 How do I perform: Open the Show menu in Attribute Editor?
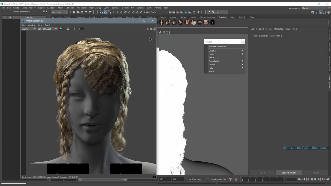tap(288, 29)
